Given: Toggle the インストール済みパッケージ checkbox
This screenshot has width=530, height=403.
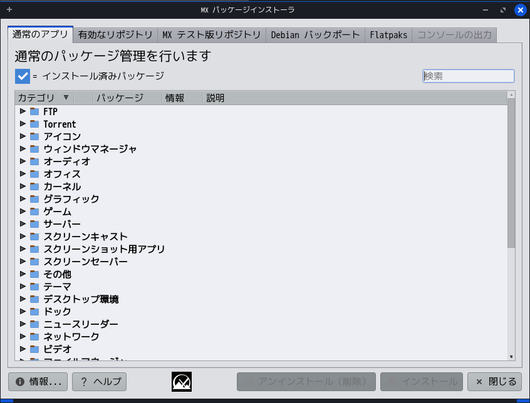Looking at the screenshot, I should pyautogui.click(x=23, y=76).
